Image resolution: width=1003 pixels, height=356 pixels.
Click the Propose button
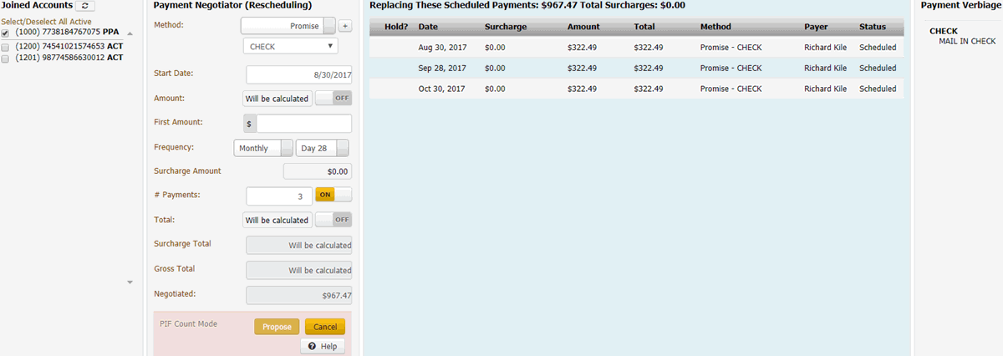coord(277,327)
